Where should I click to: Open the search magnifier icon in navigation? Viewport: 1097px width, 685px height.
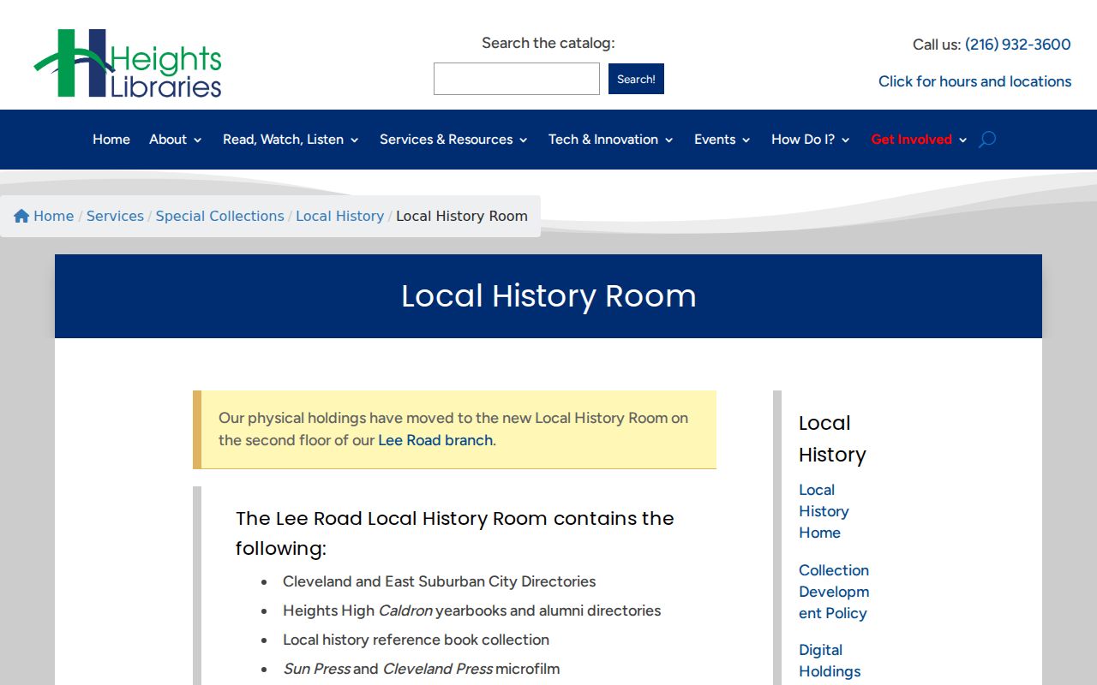click(987, 140)
